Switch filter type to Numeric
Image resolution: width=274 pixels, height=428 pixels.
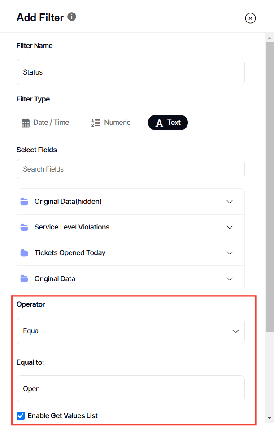pyautogui.click(x=111, y=122)
